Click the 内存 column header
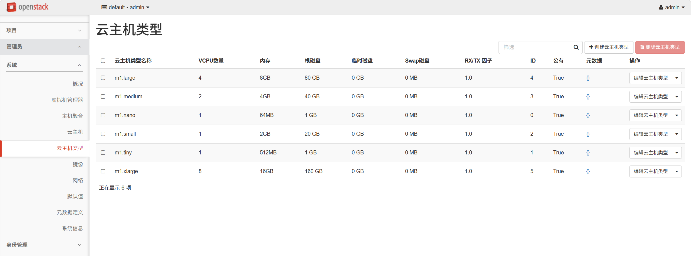Viewport: 691px width, 256px height. click(265, 61)
